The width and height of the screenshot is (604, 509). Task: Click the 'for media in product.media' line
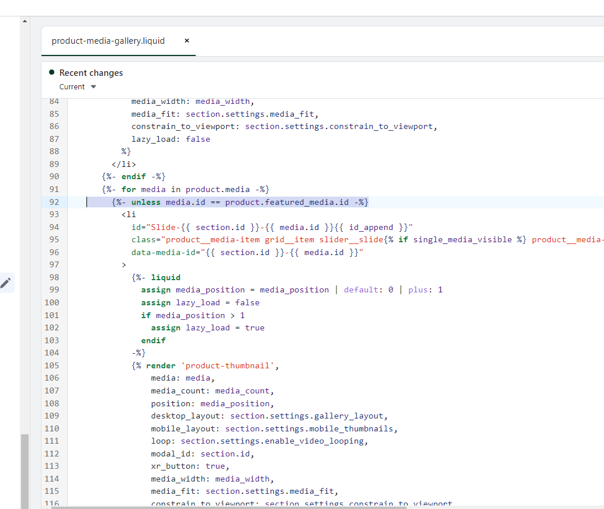(185, 189)
